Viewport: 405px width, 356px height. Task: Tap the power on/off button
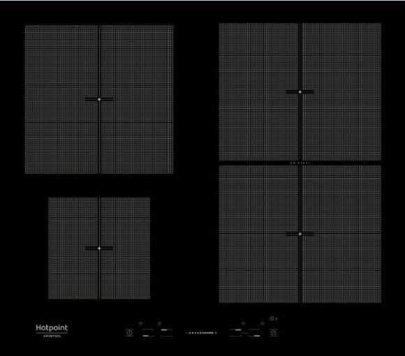(129, 332)
